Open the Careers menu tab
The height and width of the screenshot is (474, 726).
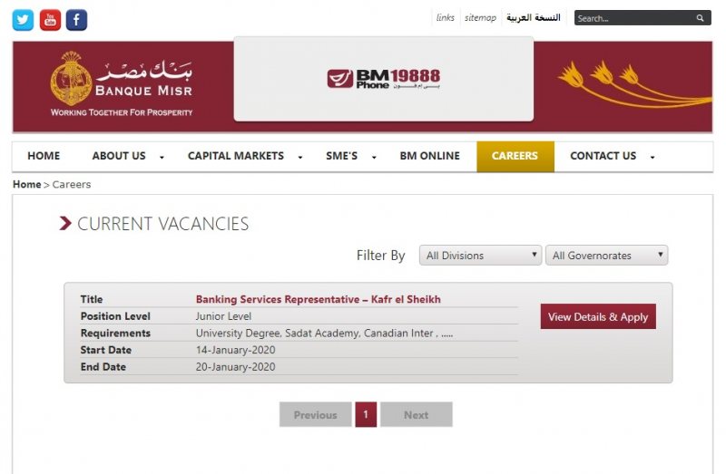[x=515, y=156]
